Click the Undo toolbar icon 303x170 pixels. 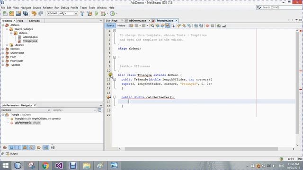pos(34,14)
